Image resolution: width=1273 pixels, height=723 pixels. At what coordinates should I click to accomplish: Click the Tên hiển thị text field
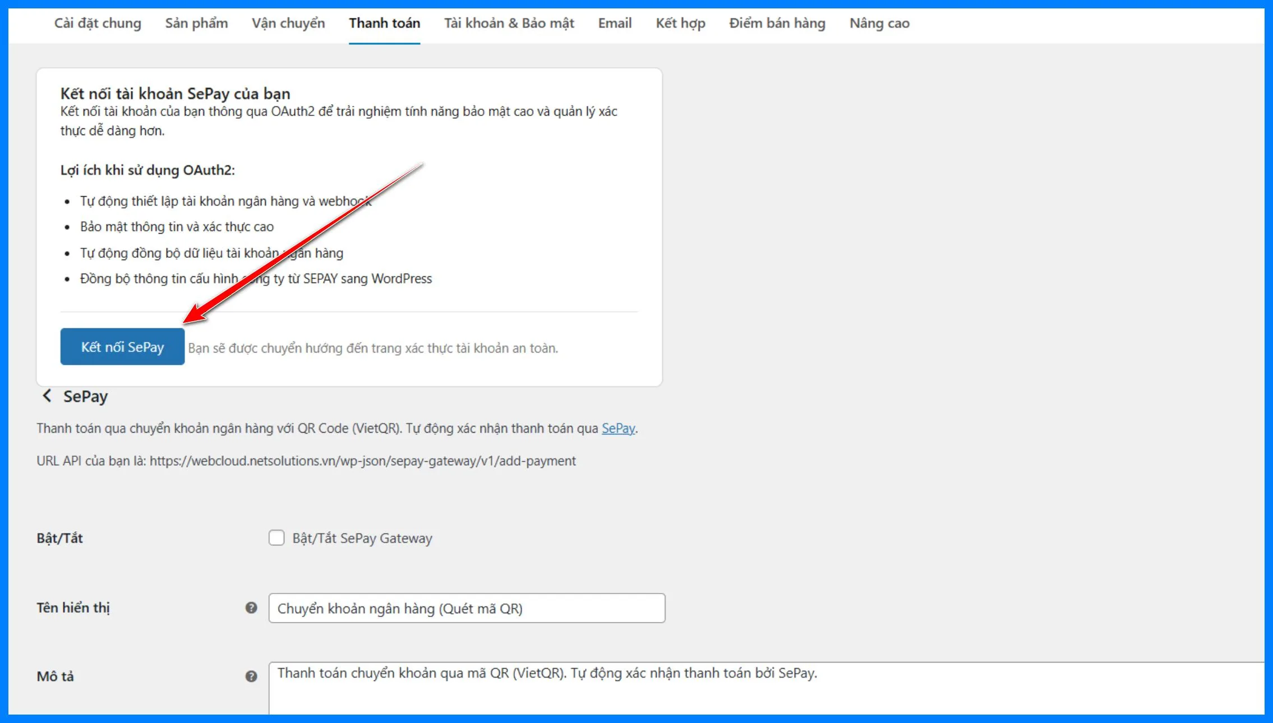467,608
